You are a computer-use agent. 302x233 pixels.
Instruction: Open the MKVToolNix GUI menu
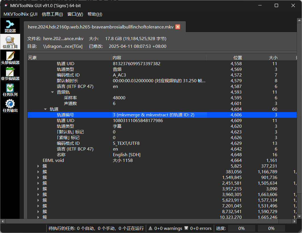(x=20, y=14)
